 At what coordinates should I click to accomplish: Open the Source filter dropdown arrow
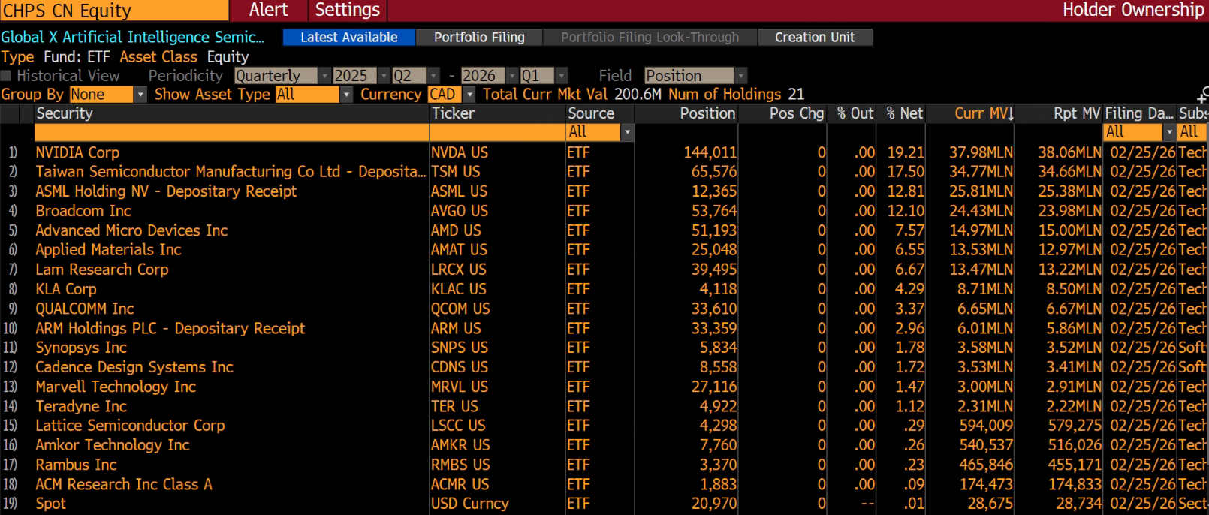628,132
